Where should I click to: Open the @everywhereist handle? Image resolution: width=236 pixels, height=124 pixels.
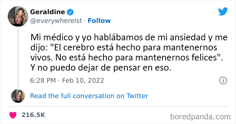point(56,21)
